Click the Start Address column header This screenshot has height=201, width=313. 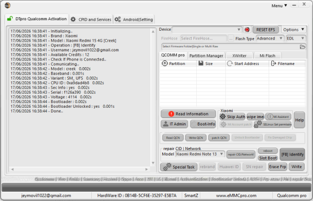[x=247, y=64]
